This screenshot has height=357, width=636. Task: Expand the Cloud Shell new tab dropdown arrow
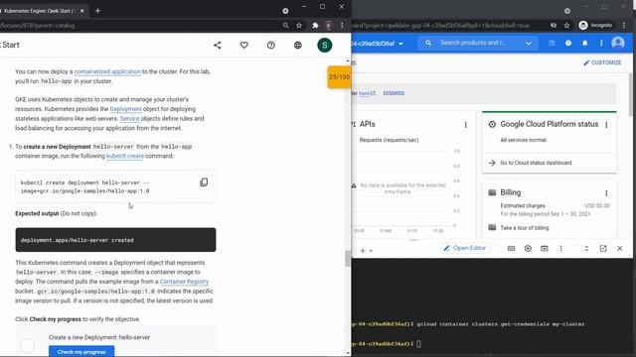pyautogui.click(x=371, y=251)
